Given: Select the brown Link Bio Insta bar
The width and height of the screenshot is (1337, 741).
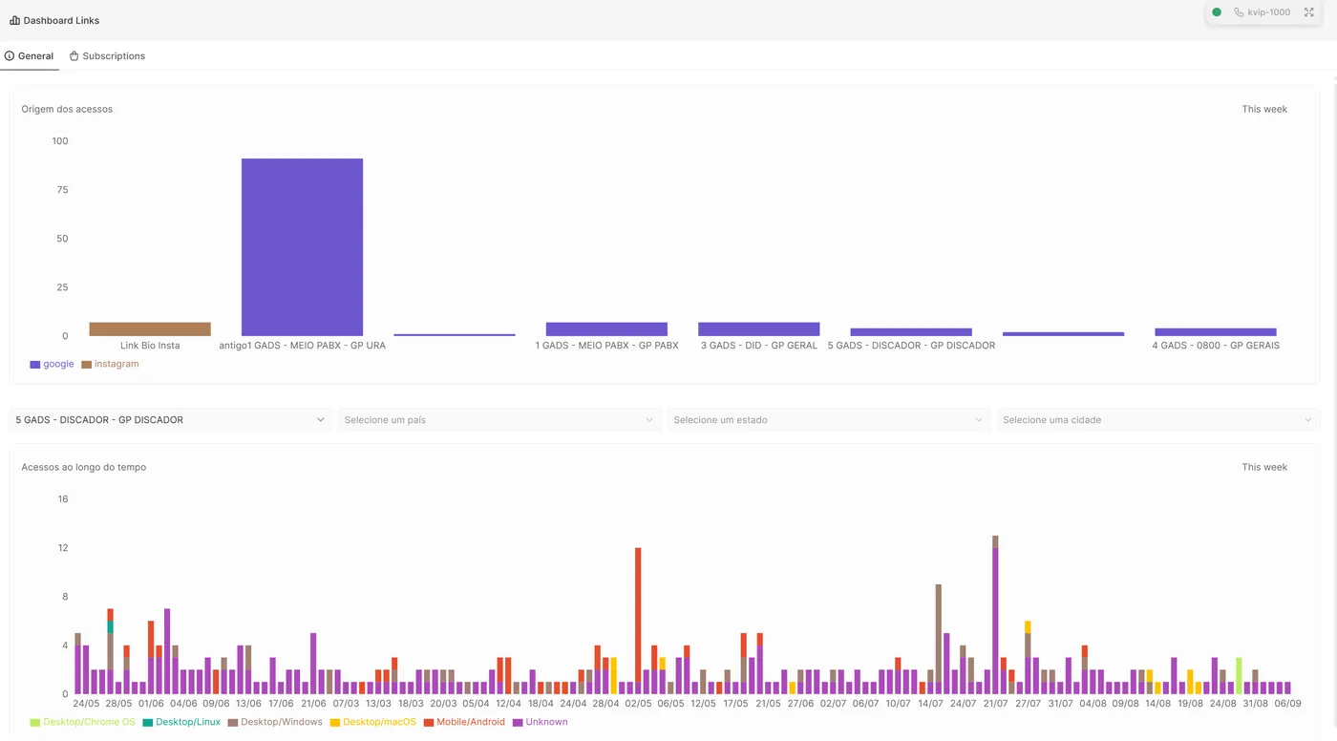Looking at the screenshot, I should 150,329.
